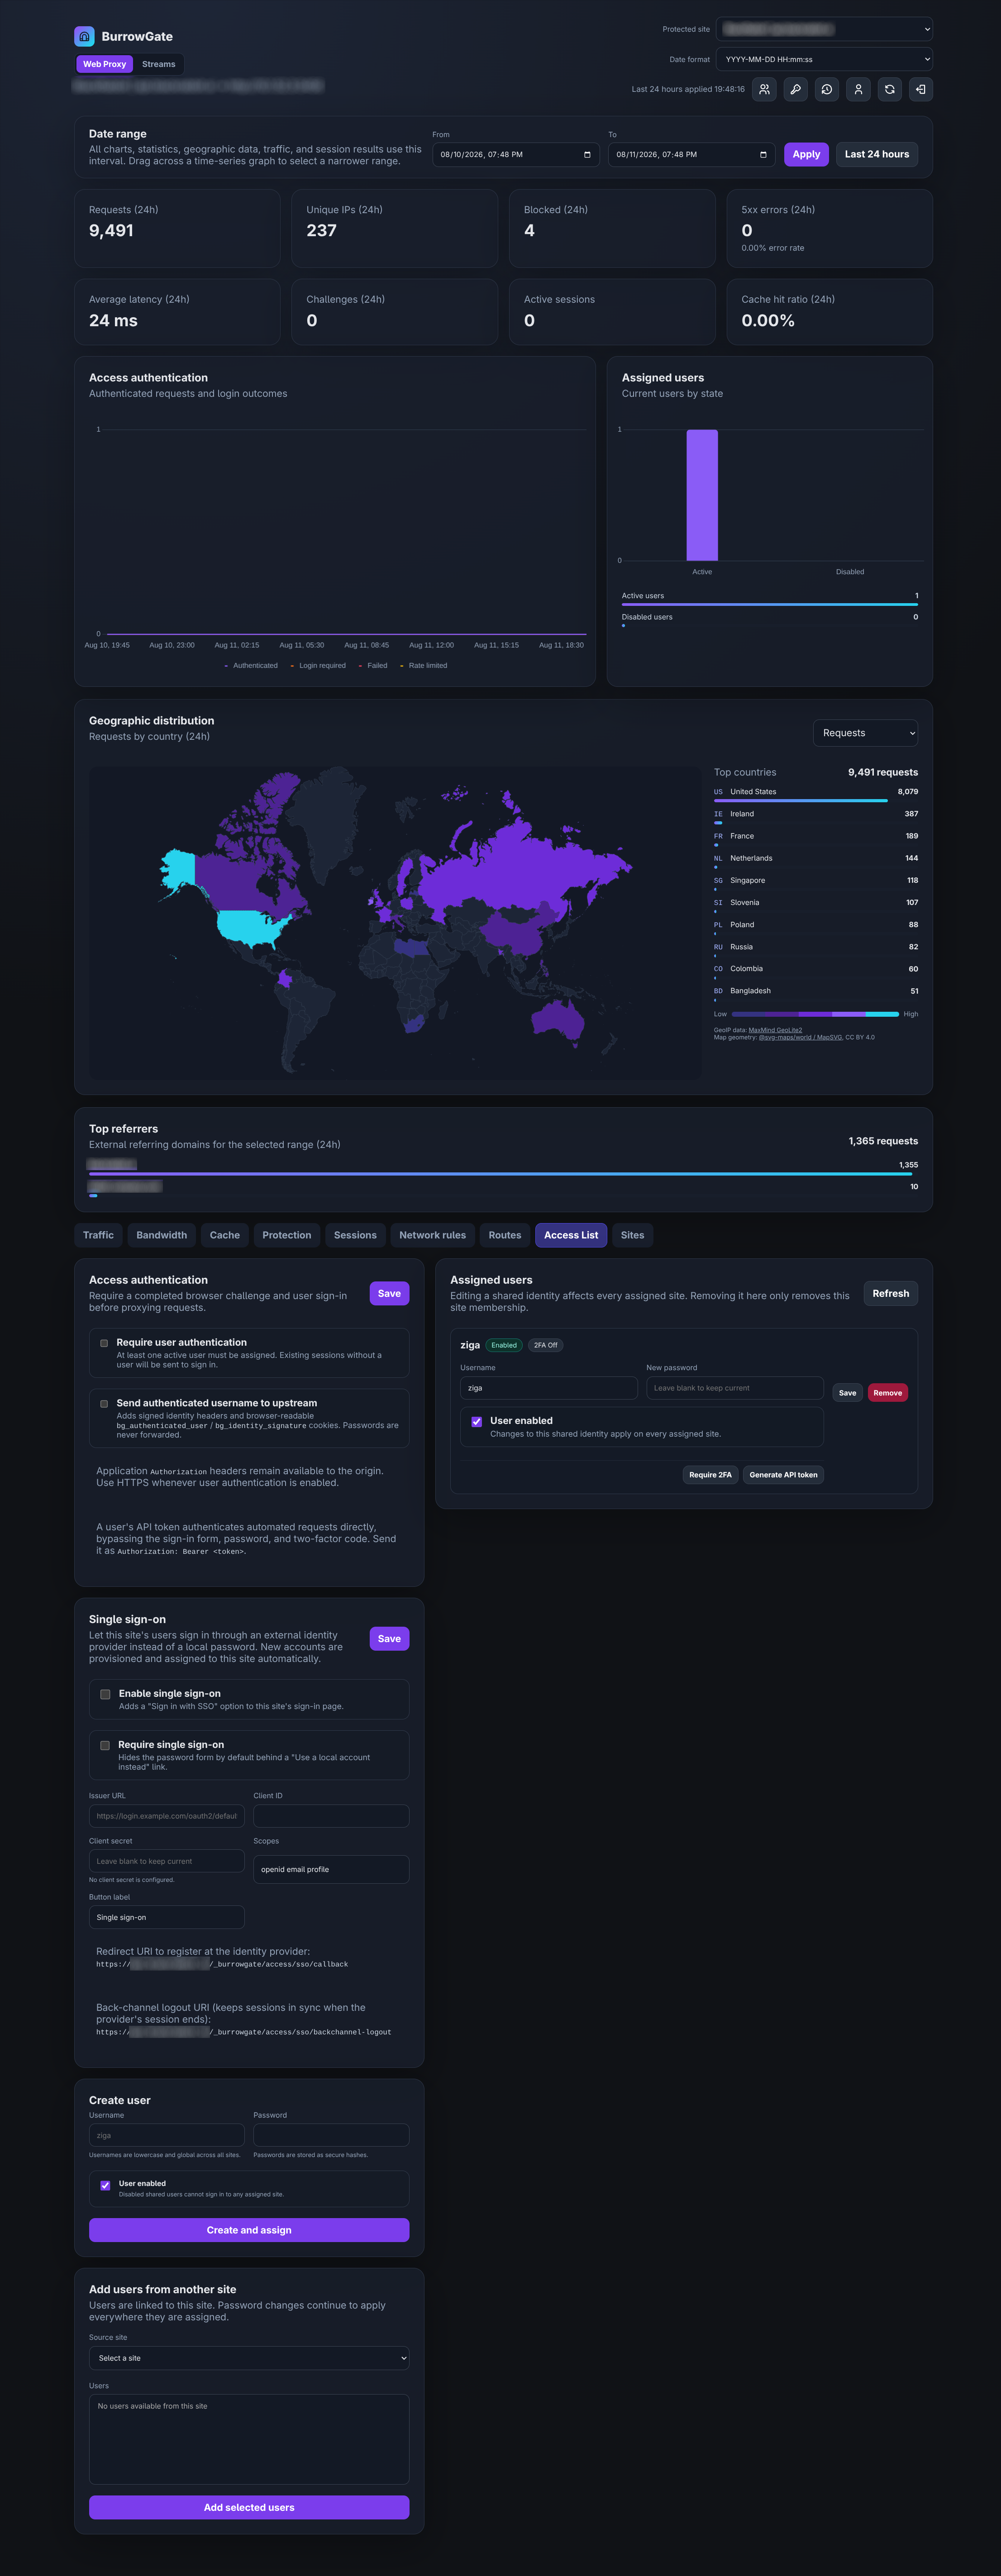Image resolution: width=1001 pixels, height=2576 pixels.
Task: Click the Issuer URL field
Action: (167, 1816)
